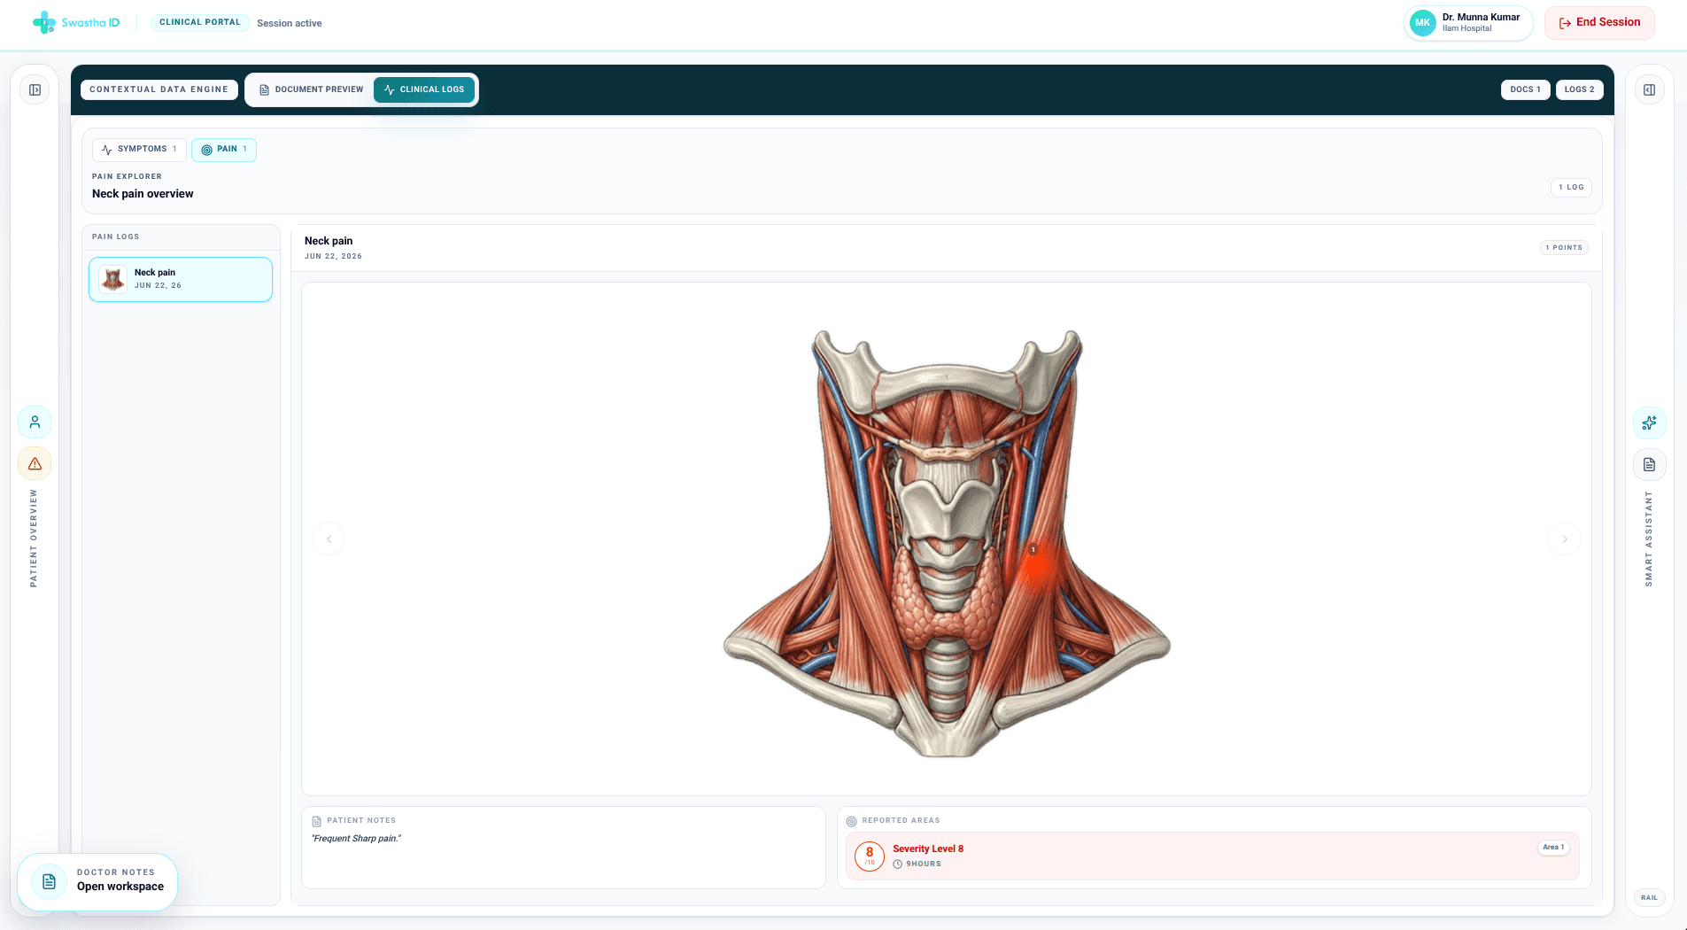Click the Severity Level 8 text

[928, 849]
